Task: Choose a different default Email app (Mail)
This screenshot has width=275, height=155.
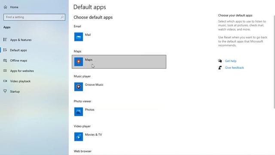Action: point(119,37)
